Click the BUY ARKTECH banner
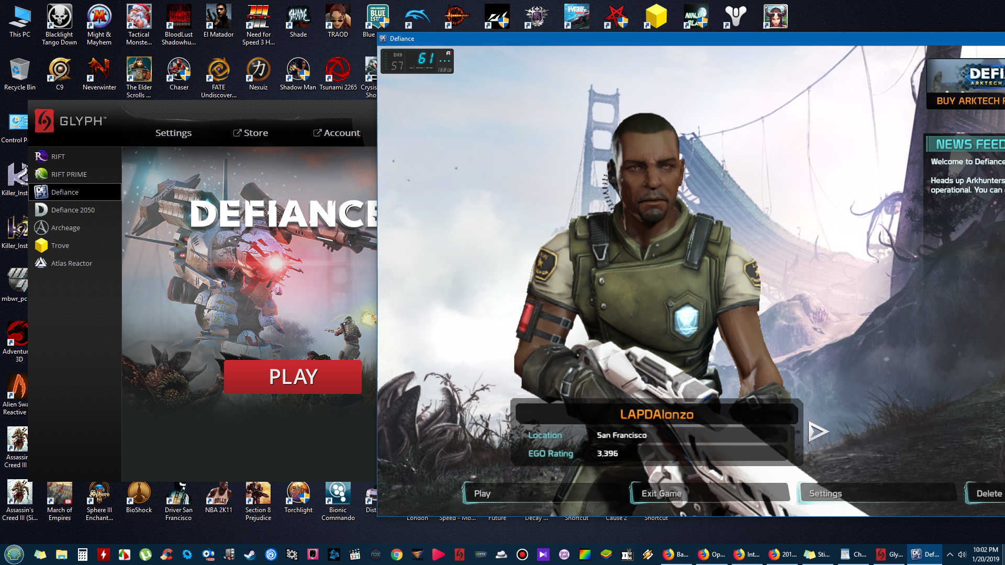This screenshot has height=565, width=1005. pos(966,84)
